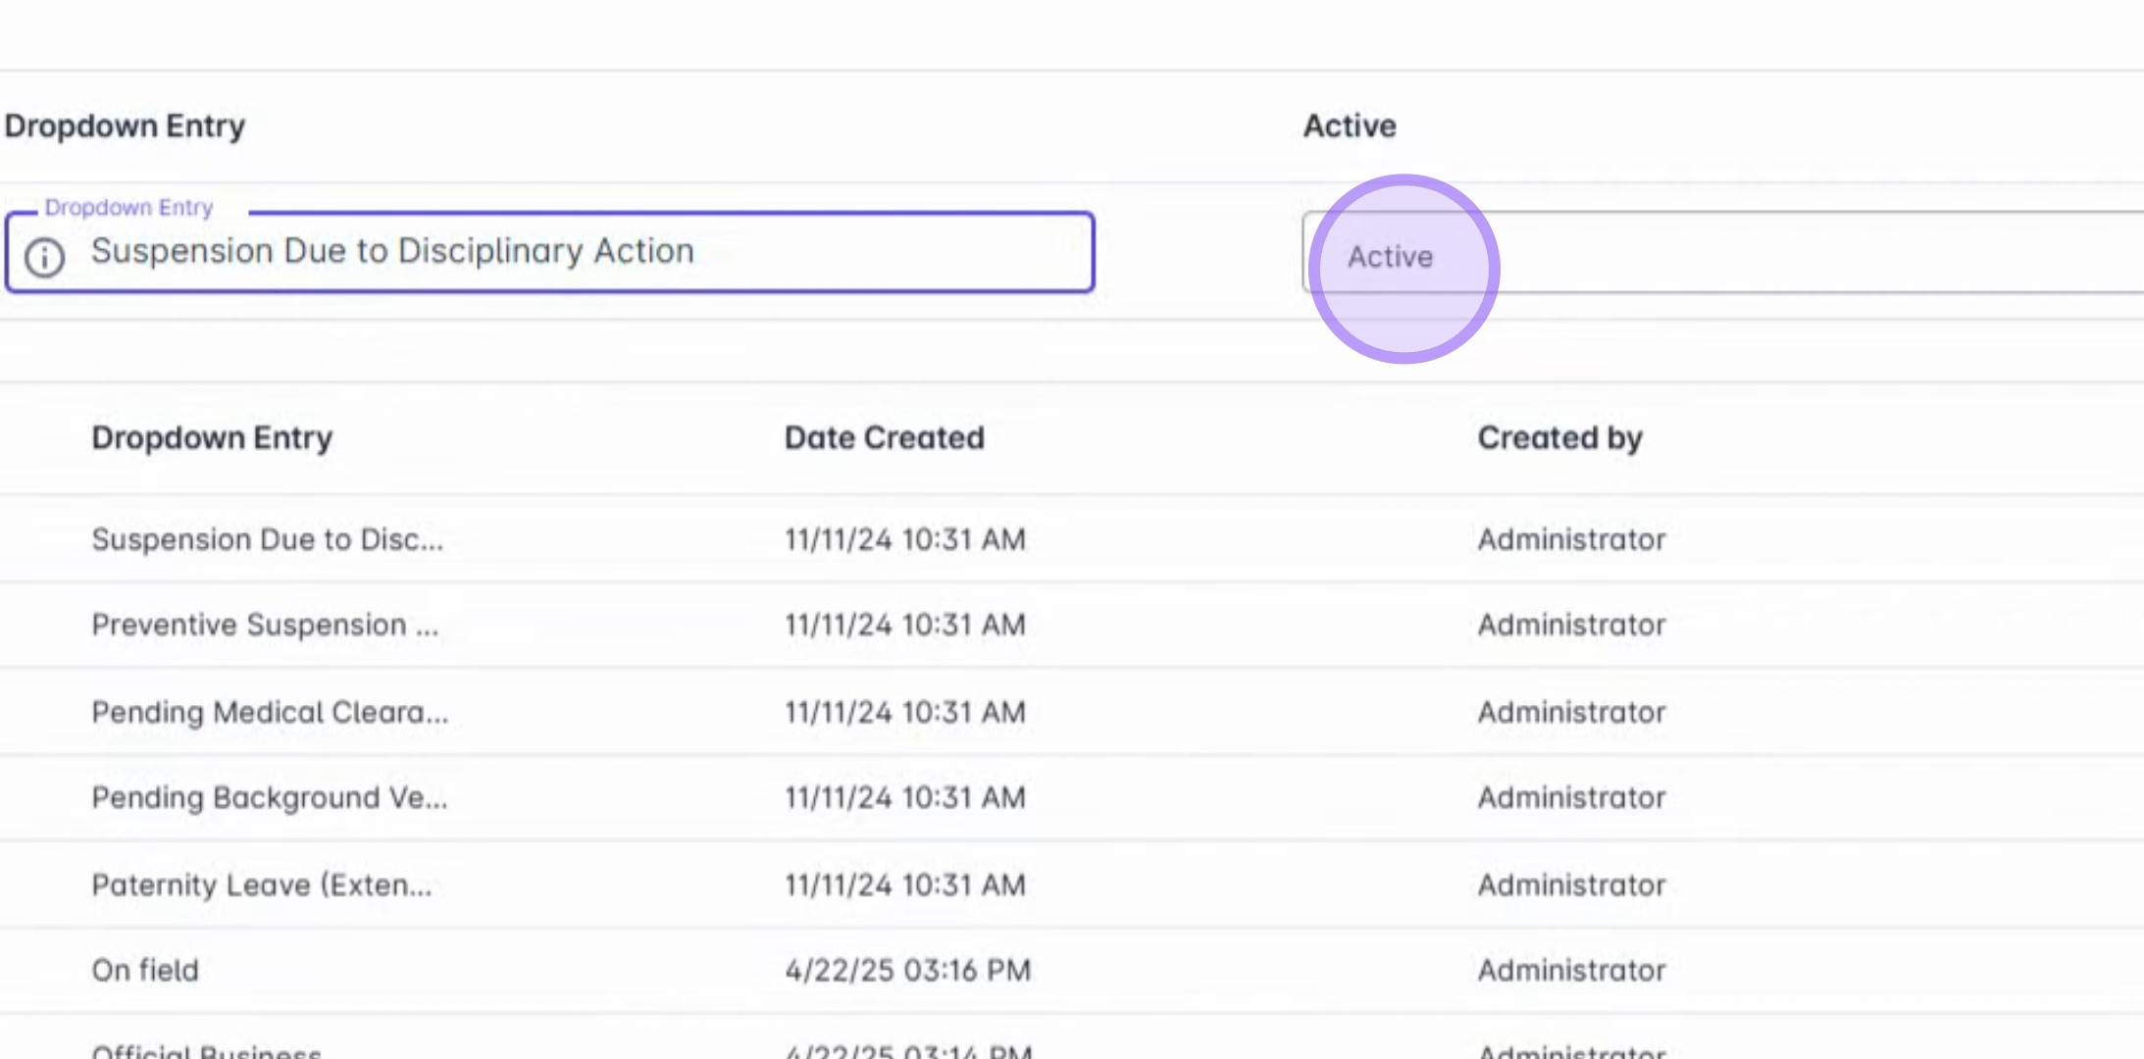Select the On field row

pyautogui.click(x=145, y=970)
